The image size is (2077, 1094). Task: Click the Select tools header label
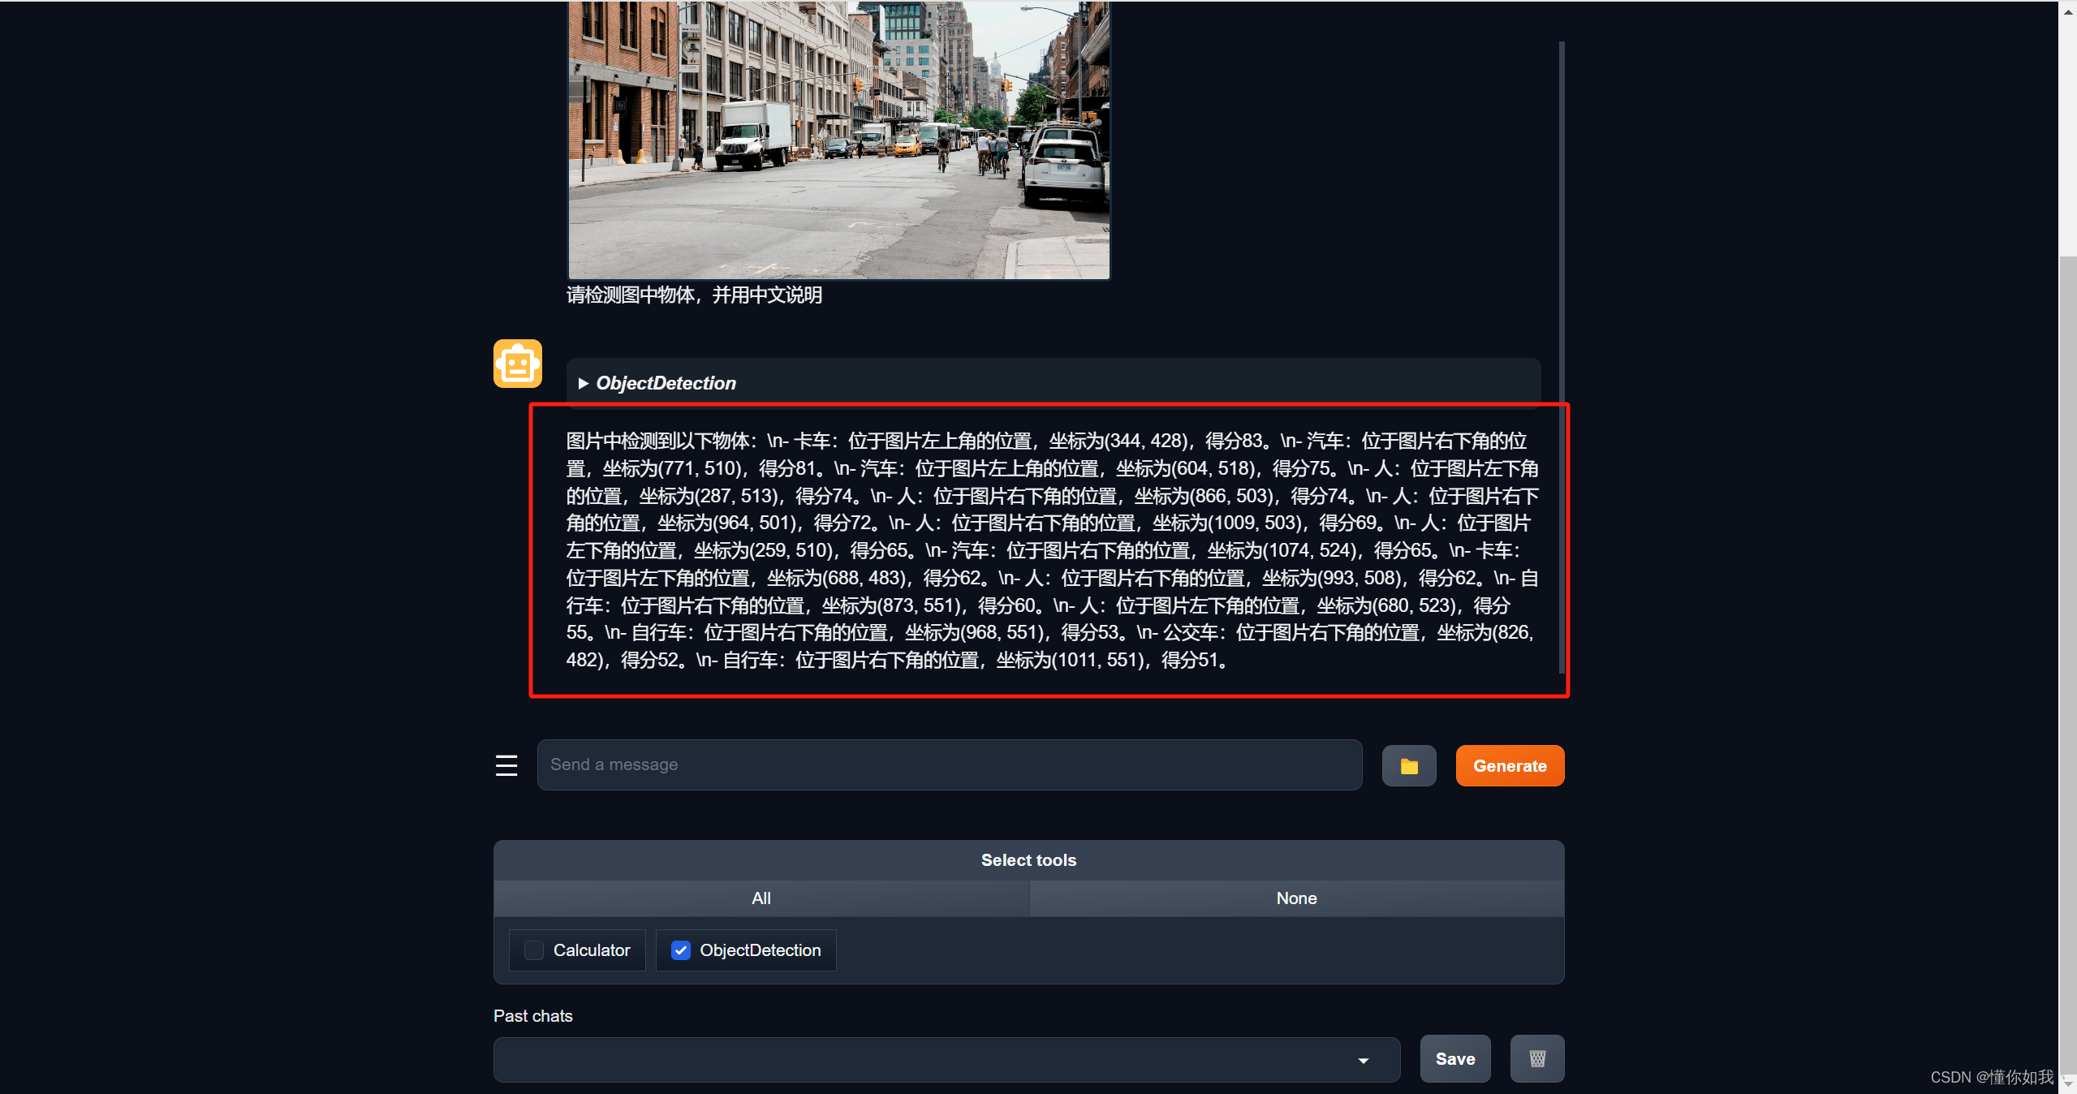[x=1028, y=860]
